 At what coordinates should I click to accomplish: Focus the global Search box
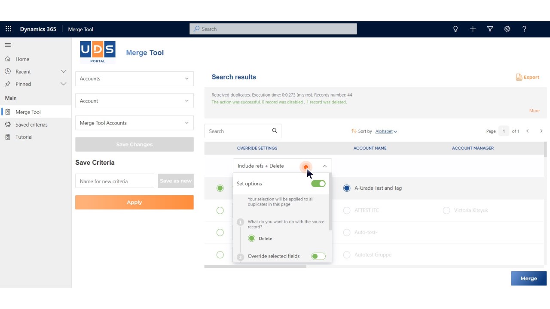tap(273, 29)
